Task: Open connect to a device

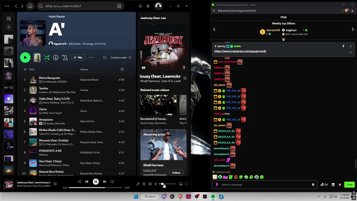Action: tap(150, 184)
